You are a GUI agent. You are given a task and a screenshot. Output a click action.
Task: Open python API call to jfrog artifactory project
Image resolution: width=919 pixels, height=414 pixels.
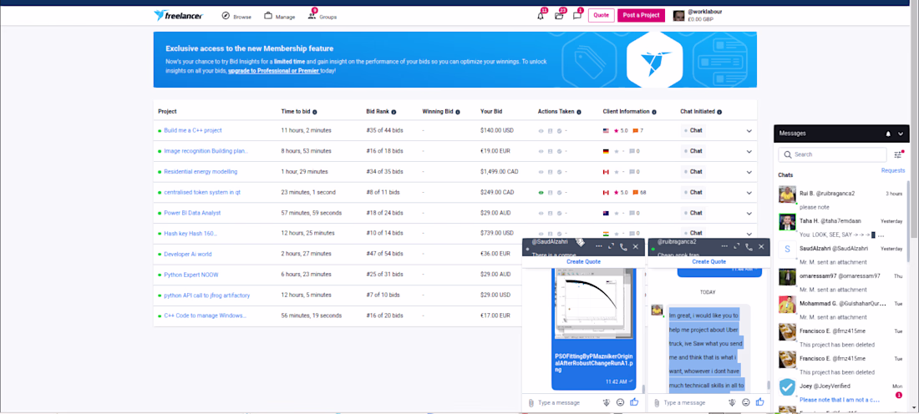(207, 295)
